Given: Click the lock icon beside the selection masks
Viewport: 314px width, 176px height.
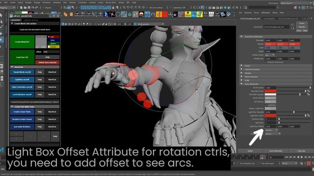Looking at the screenshot, I should tap(113, 8).
